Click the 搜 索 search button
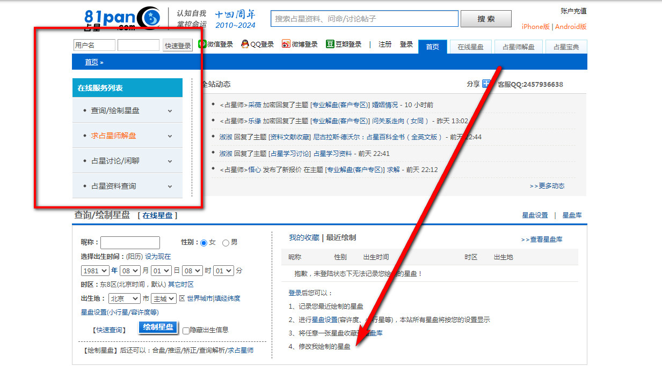 tap(486, 19)
